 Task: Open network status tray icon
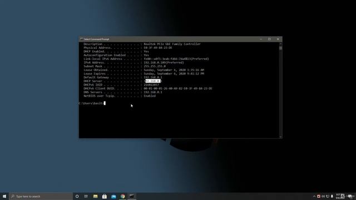pyautogui.click(x=328, y=196)
